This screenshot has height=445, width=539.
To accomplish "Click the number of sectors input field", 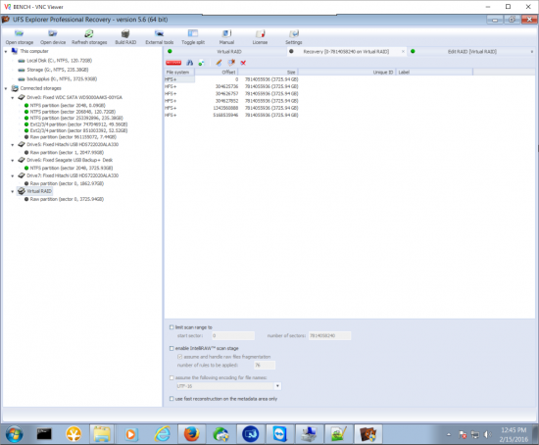I will [329, 335].
